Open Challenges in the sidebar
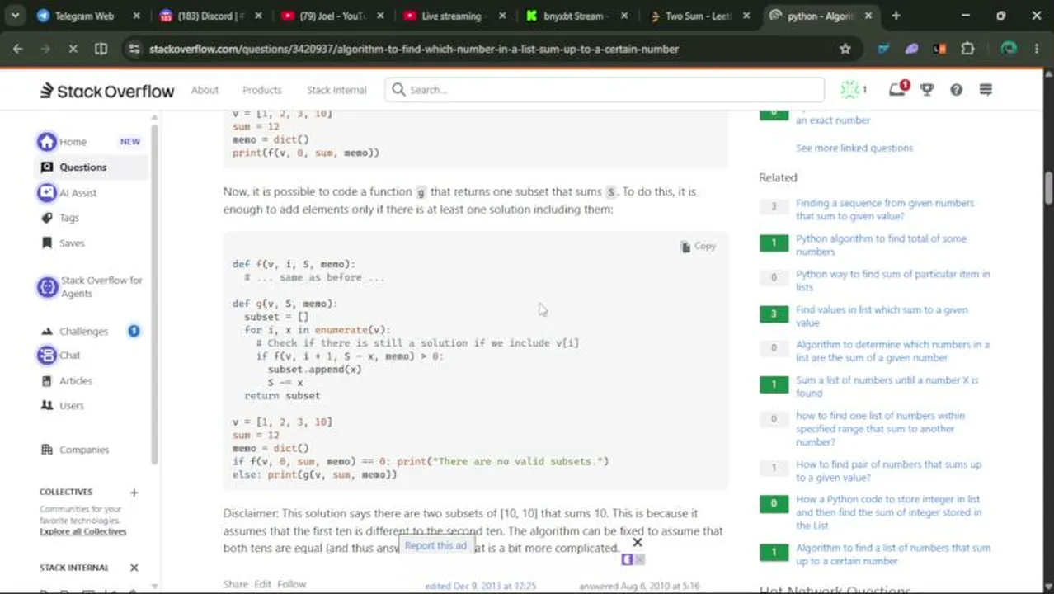 tap(83, 332)
